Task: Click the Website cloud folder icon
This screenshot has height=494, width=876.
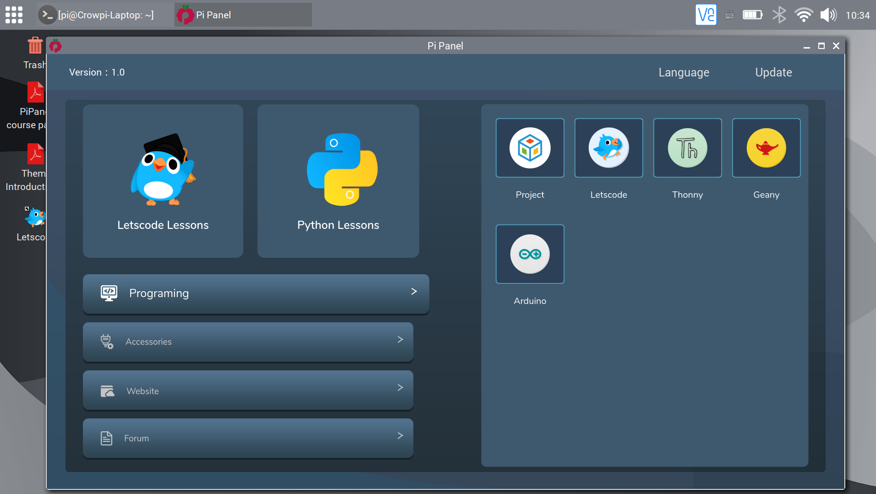Action: click(x=107, y=391)
